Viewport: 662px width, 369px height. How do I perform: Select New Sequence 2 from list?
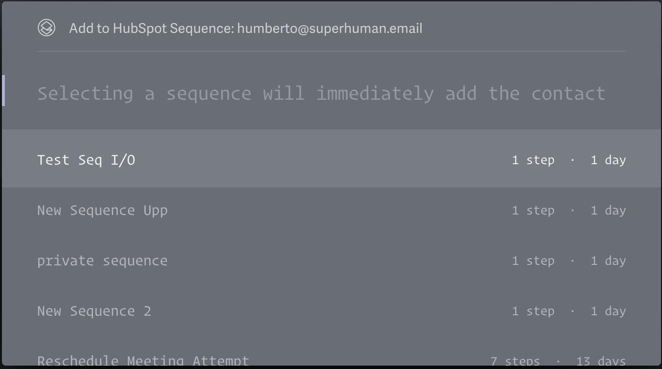coord(331,311)
